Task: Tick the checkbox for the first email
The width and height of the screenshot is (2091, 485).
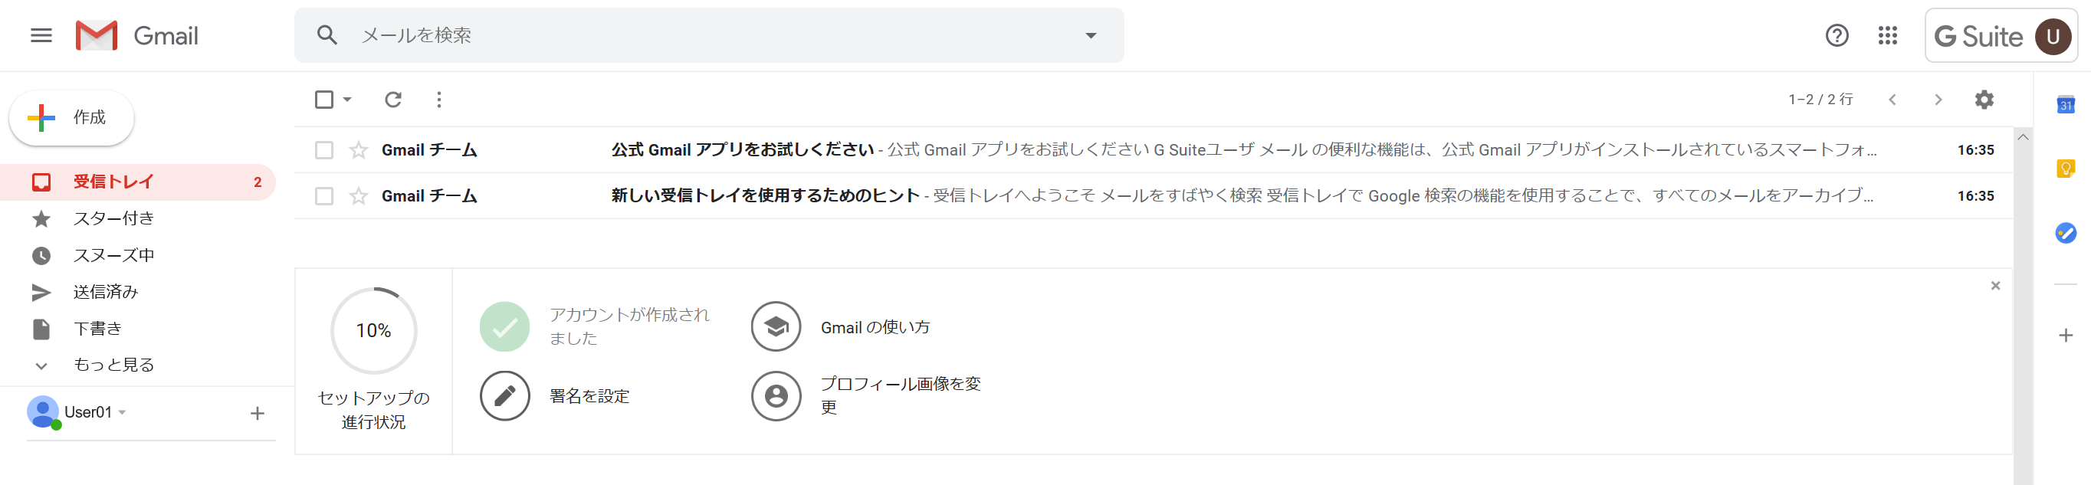Action: [324, 150]
